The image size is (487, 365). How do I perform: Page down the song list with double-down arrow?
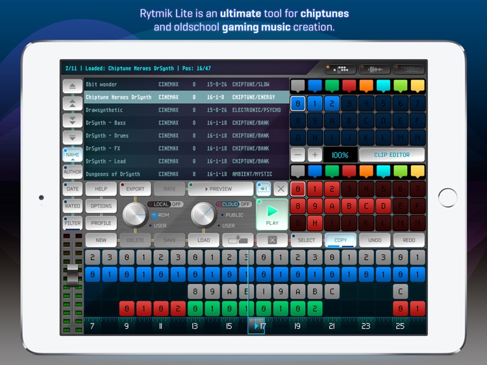click(72, 121)
